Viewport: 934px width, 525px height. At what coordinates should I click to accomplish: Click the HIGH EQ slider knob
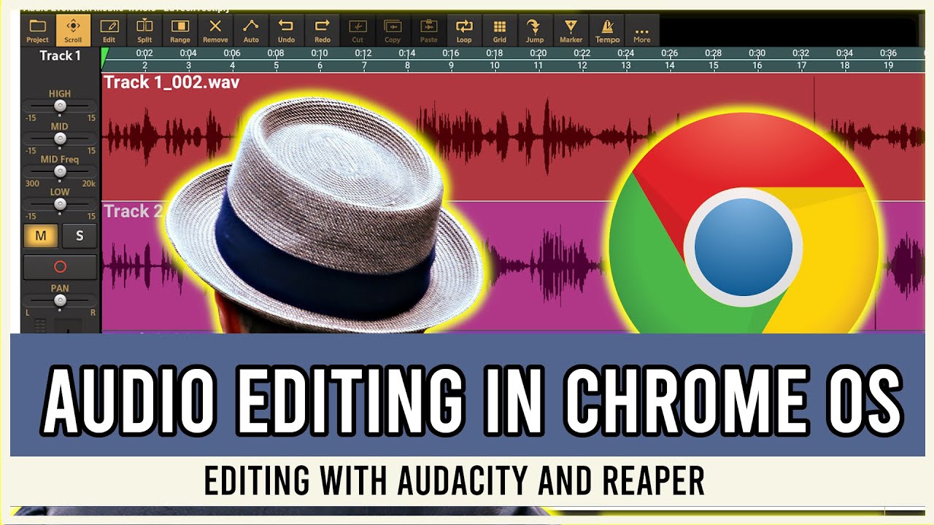[60, 106]
